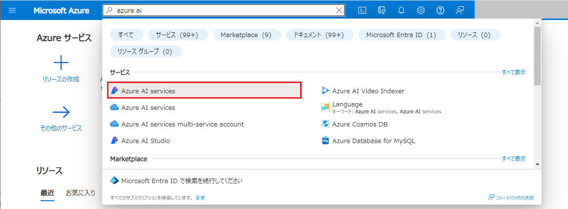The height and width of the screenshot is (209, 568).
Task: Click the リソースの作成 label
Action: tap(61, 79)
